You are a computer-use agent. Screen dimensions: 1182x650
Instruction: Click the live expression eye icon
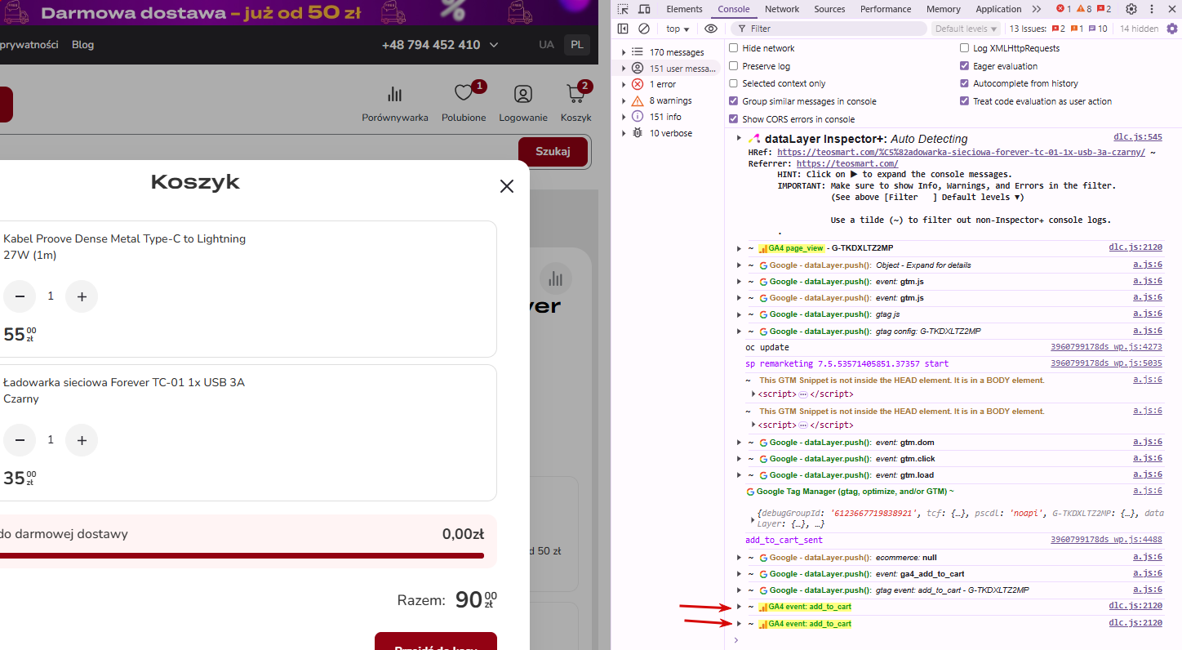click(711, 29)
